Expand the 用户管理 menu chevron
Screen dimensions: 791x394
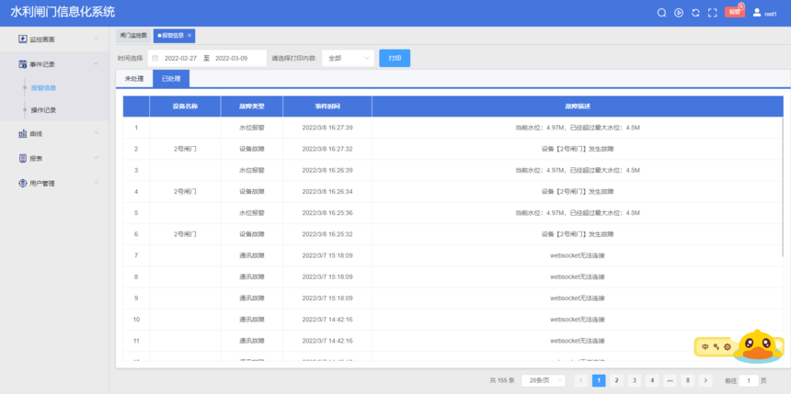click(x=96, y=183)
